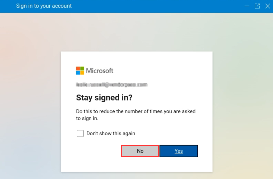
Task: Click the "Don't show this again" label text
Action: coord(111,133)
